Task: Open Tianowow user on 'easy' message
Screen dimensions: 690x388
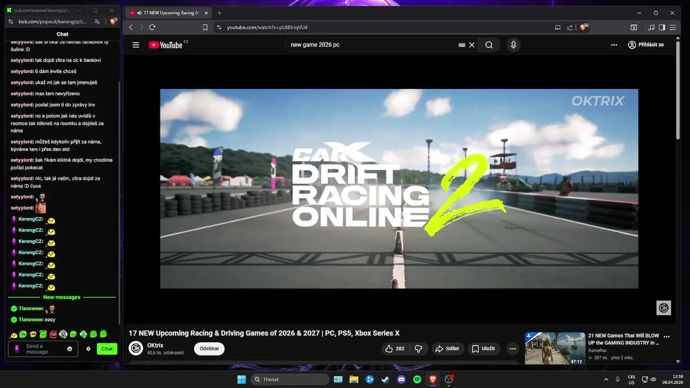Action: (x=31, y=320)
